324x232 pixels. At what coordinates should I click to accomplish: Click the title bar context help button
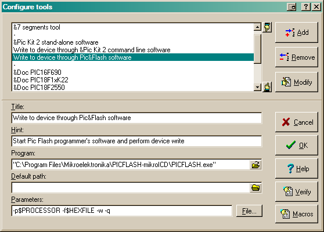point(306,7)
